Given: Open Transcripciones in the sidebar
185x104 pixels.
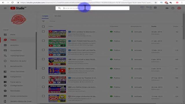Looking at the screenshot, I should (x=18, y=56).
